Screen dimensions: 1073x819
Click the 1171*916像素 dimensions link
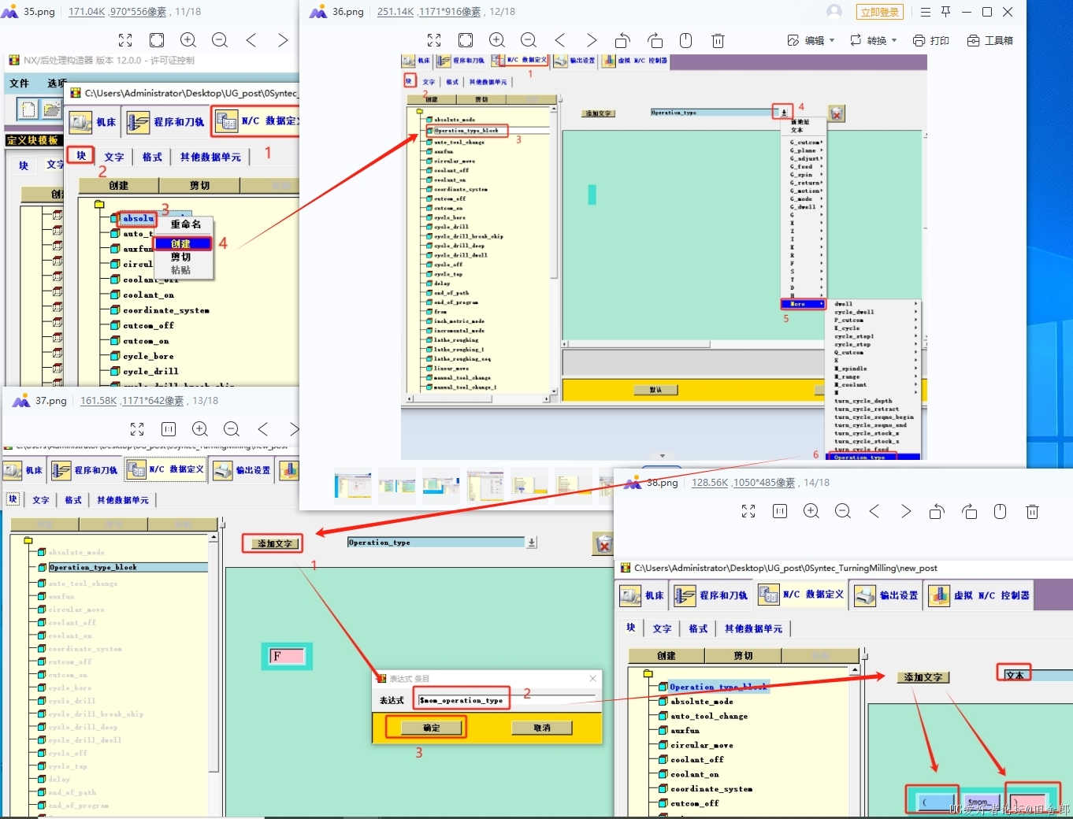point(450,12)
